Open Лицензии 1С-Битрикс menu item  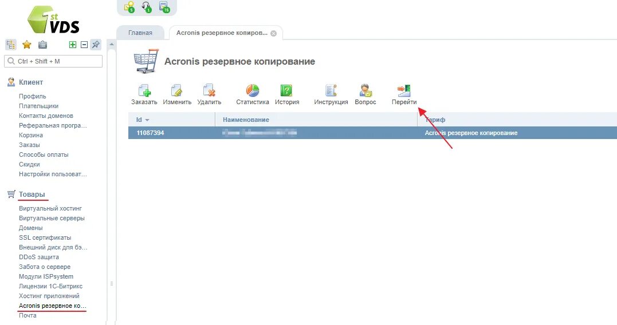[51, 286]
